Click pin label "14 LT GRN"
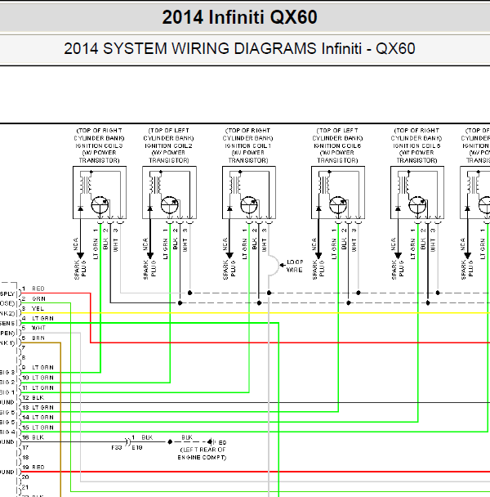 point(38,417)
